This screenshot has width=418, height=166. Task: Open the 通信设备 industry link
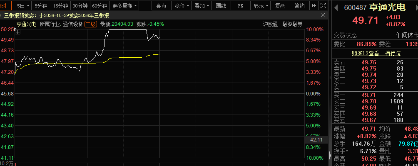click(x=73, y=24)
